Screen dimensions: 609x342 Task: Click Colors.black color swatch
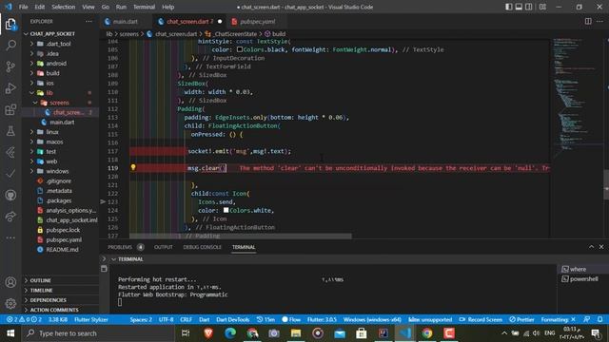tap(240, 49)
